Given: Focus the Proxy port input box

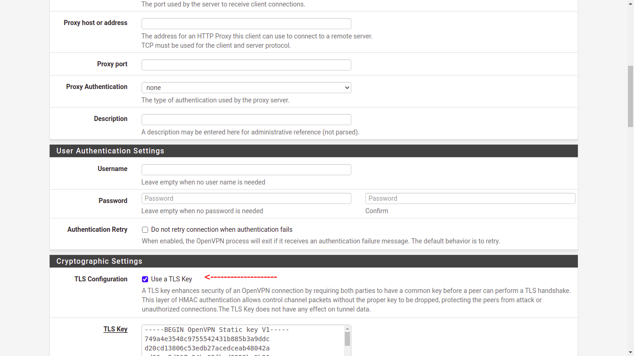Looking at the screenshot, I should [246, 65].
